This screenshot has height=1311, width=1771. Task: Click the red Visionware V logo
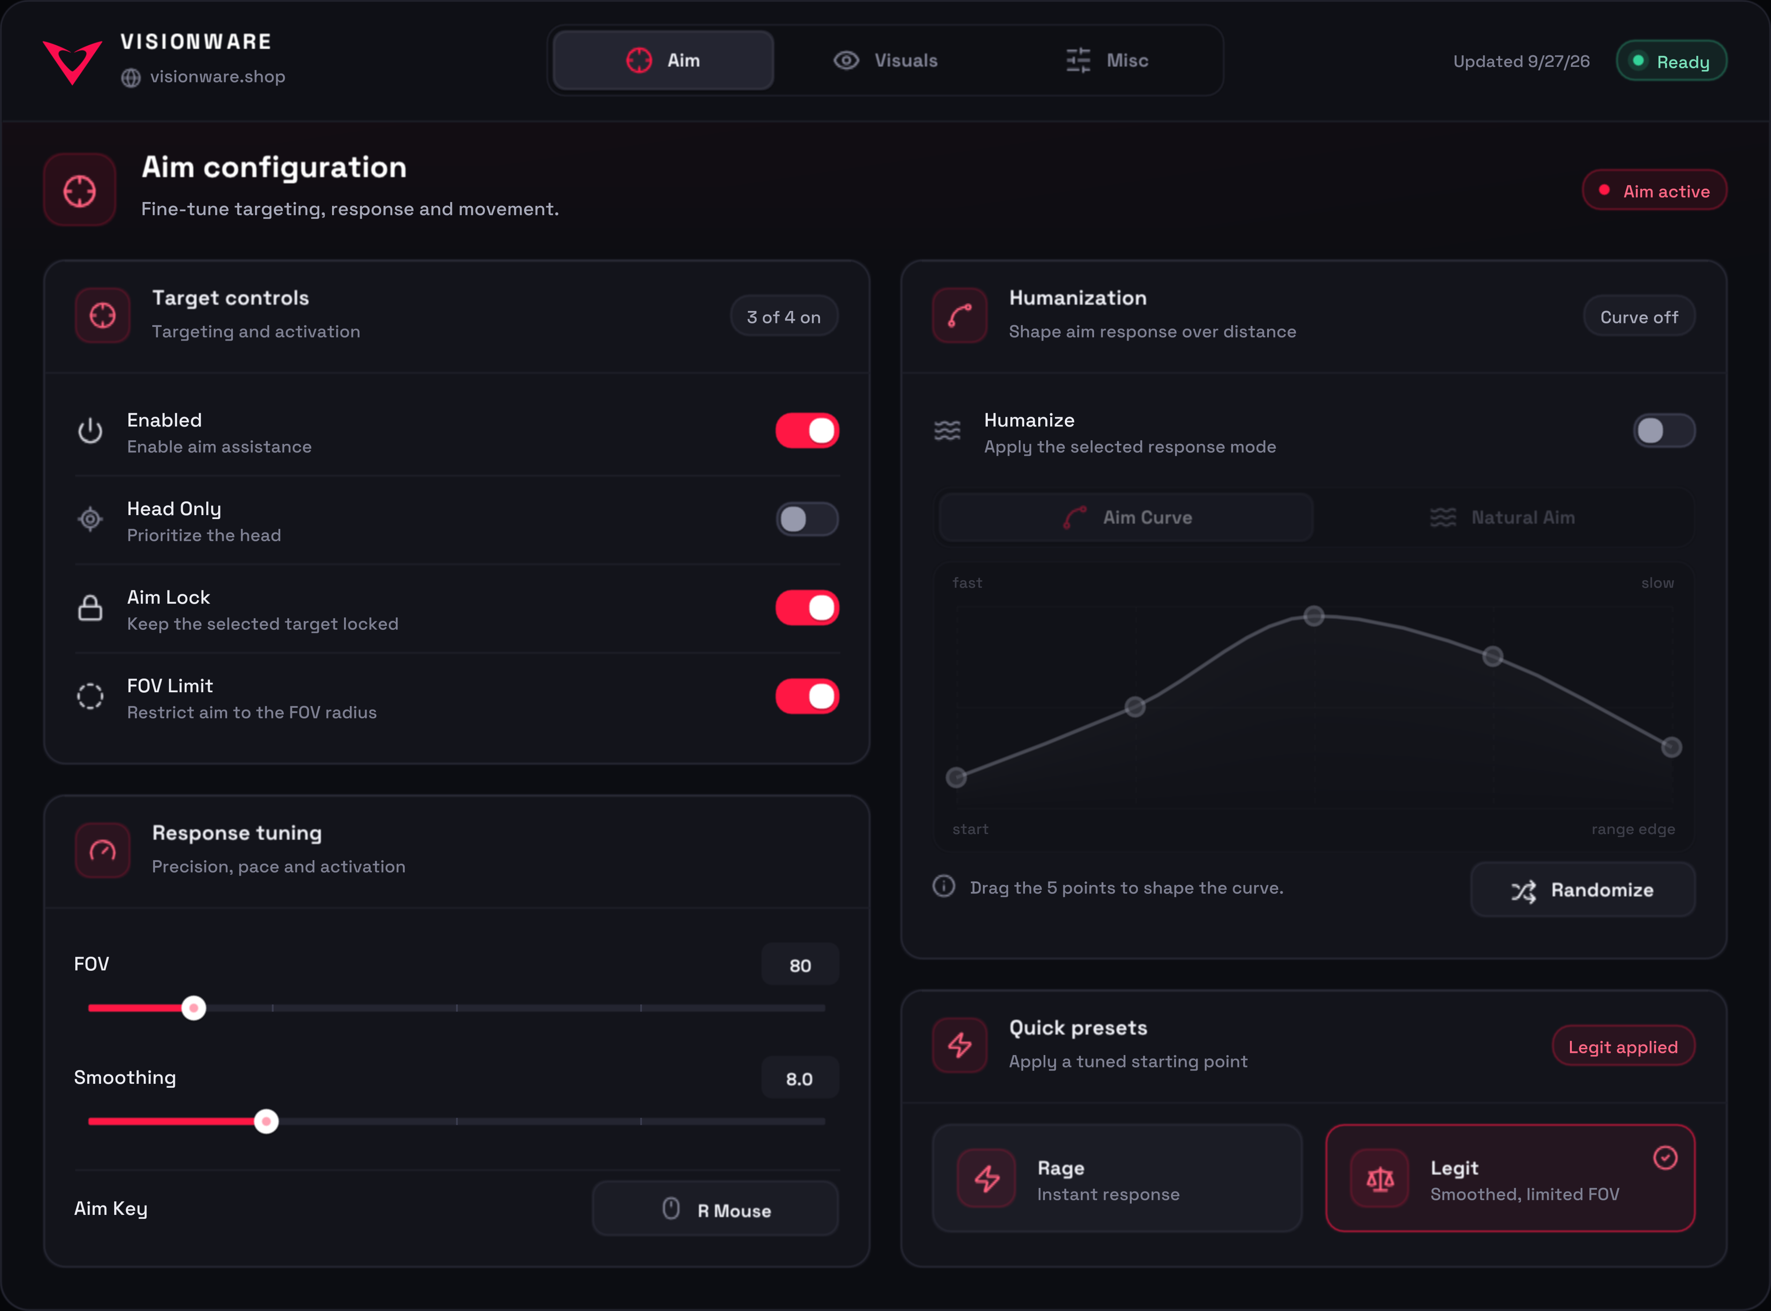[x=72, y=62]
